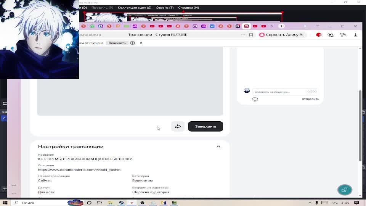Click the microphone system tray icon
This screenshot has height=206, width=366.
(317, 203)
